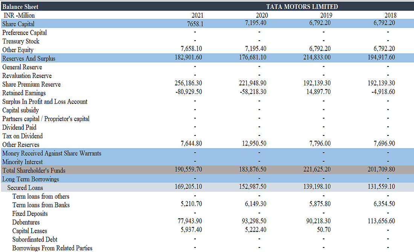This screenshot has height=252, width=414.
Task: Select Debentures 2018 value 113,656.60
Action: point(382,221)
